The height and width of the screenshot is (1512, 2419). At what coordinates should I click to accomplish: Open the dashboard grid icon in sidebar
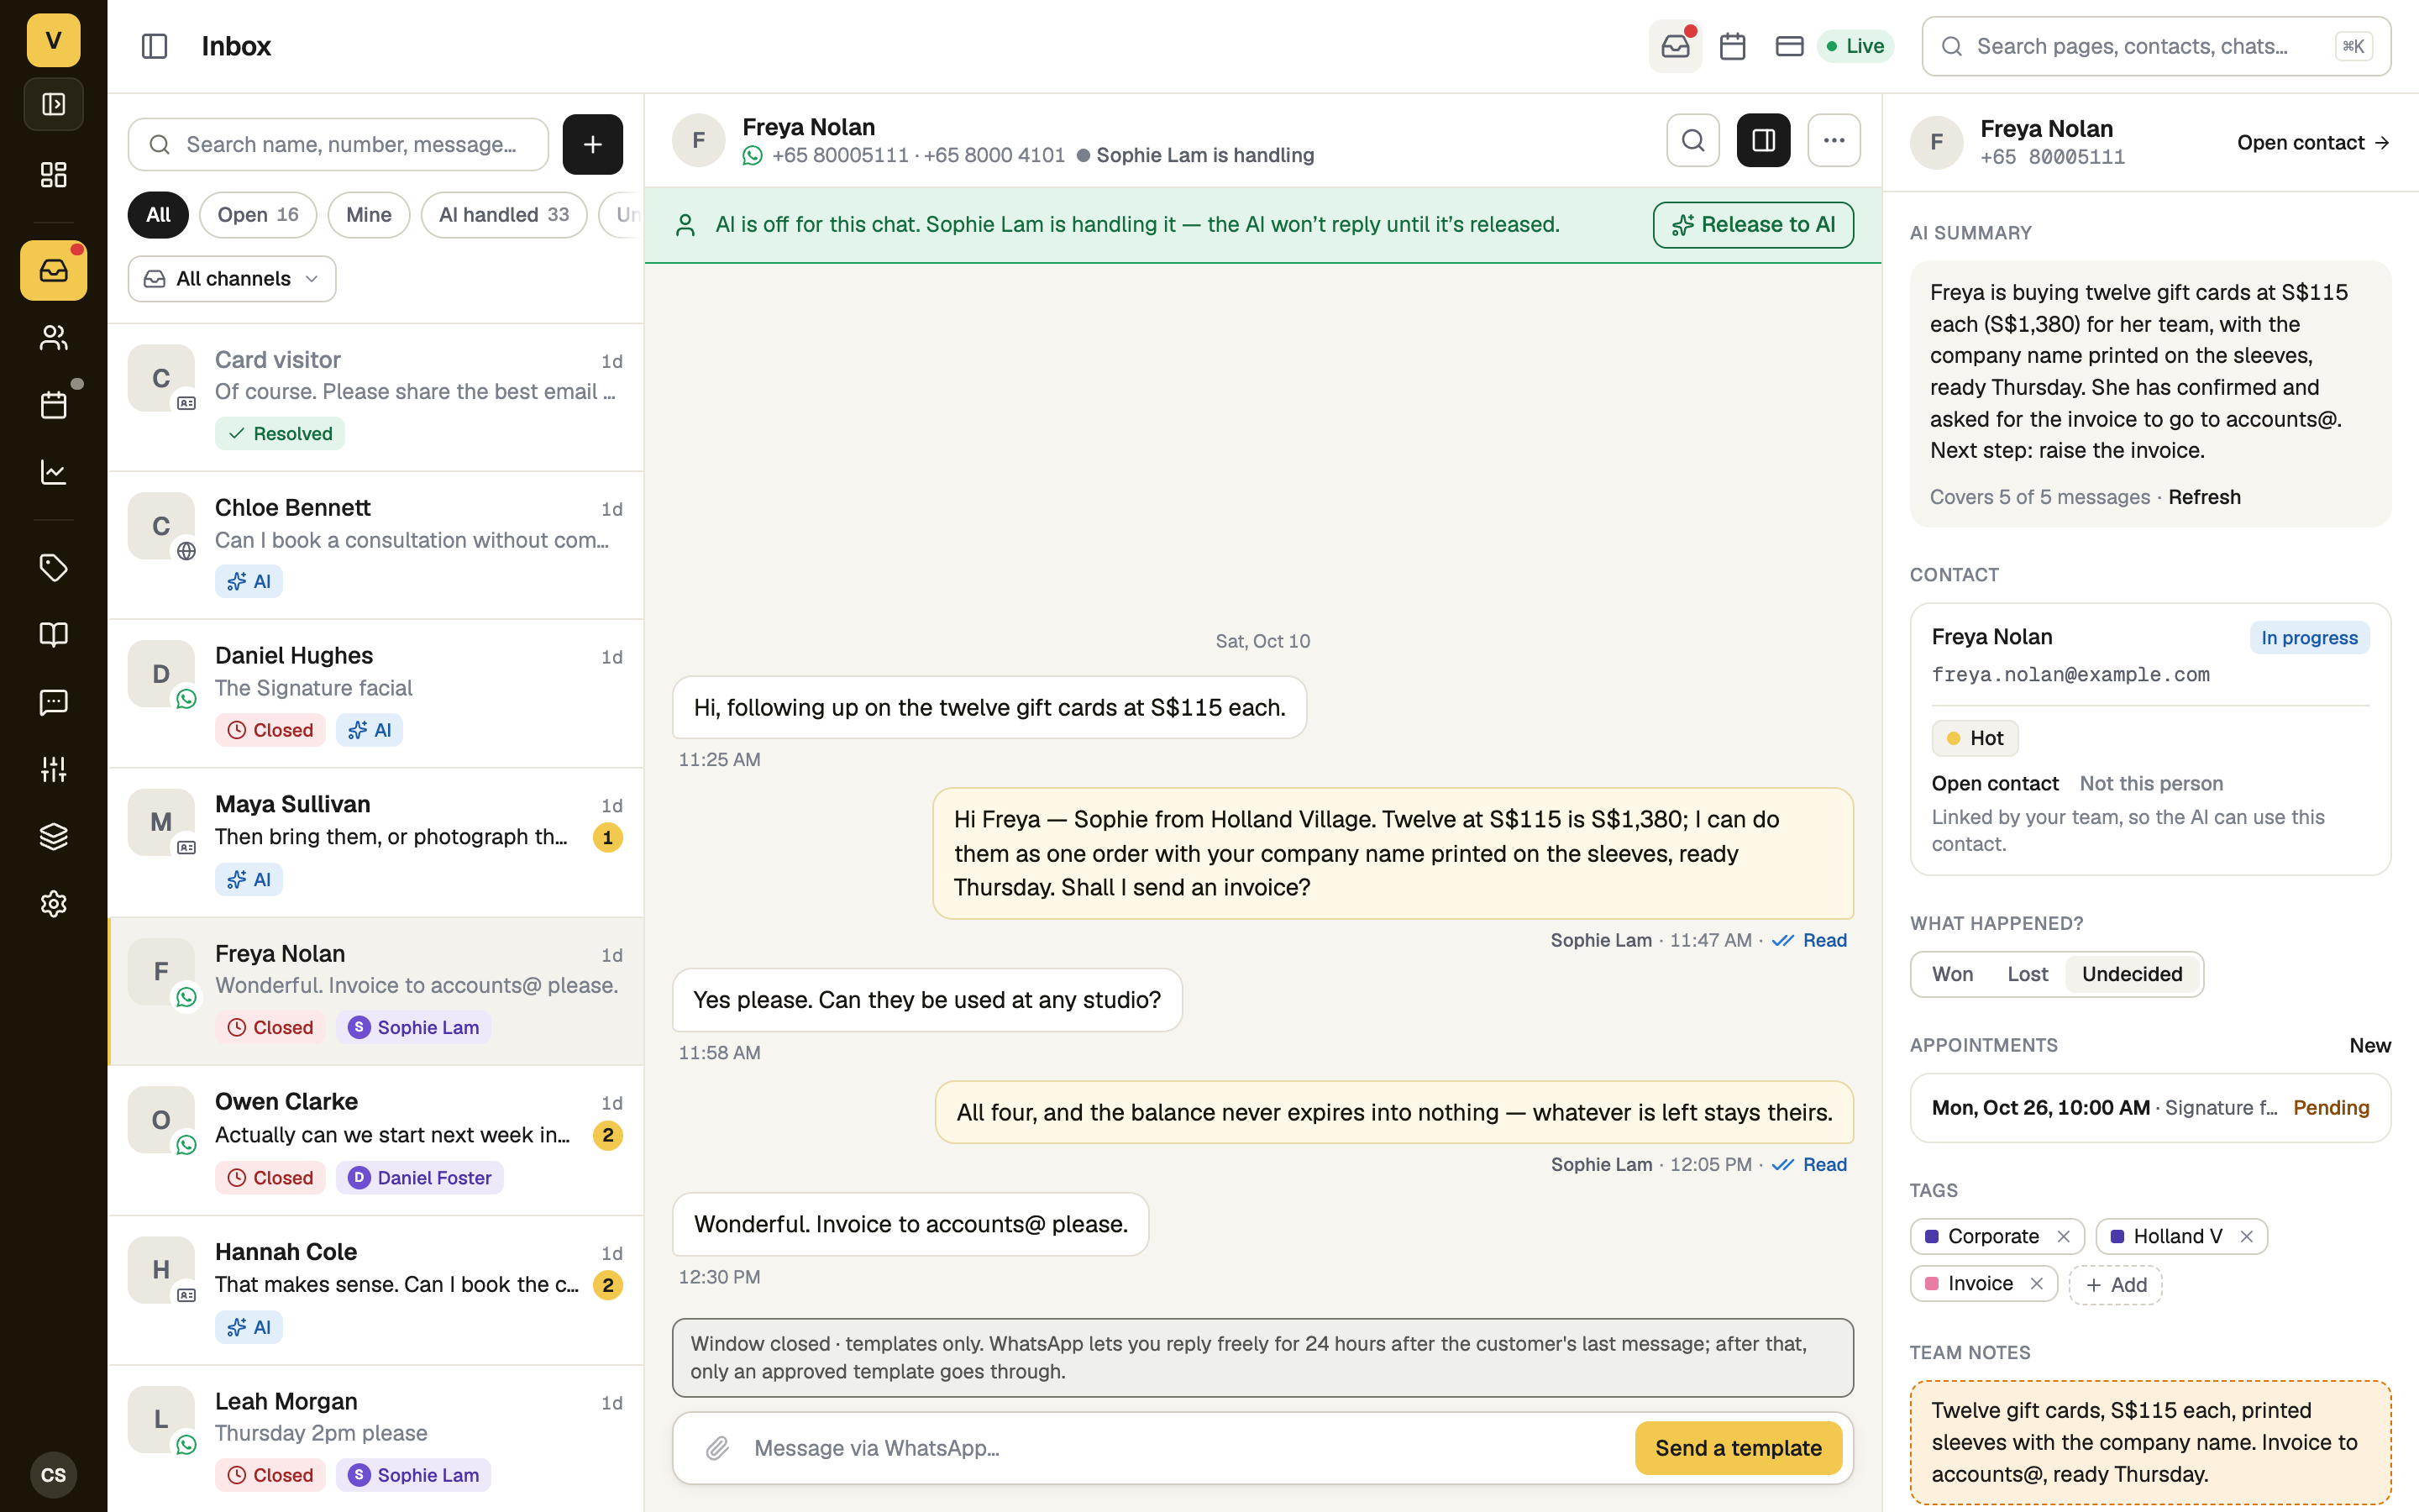pyautogui.click(x=53, y=175)
